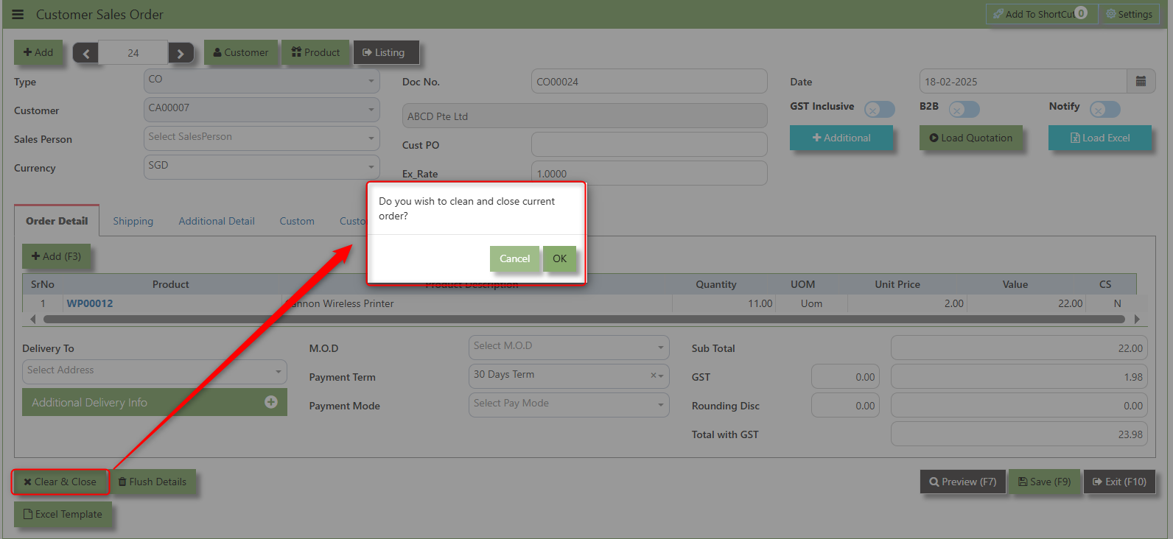Open the date calendar picker icon
The width and height of the screenshot is (1173, 539).
click(1141, 82)
